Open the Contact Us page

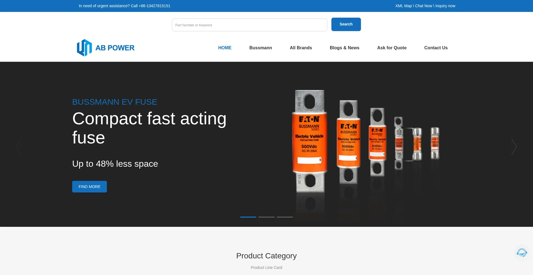point(436,48)
